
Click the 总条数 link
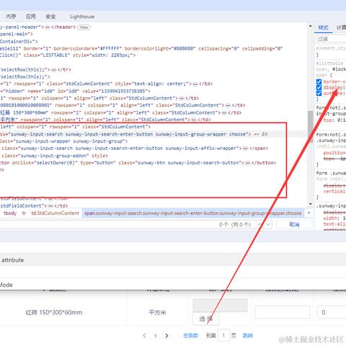[190, 335]
